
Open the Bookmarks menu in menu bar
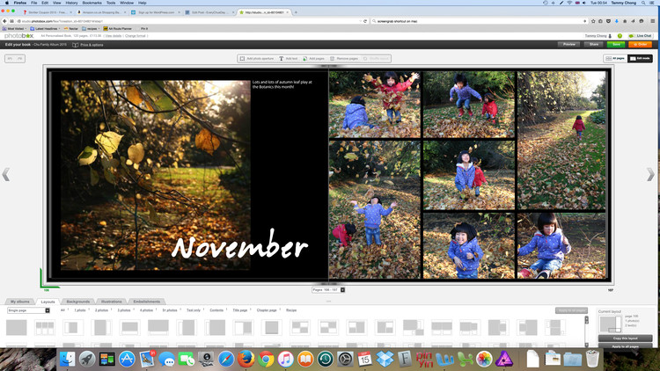92,3
